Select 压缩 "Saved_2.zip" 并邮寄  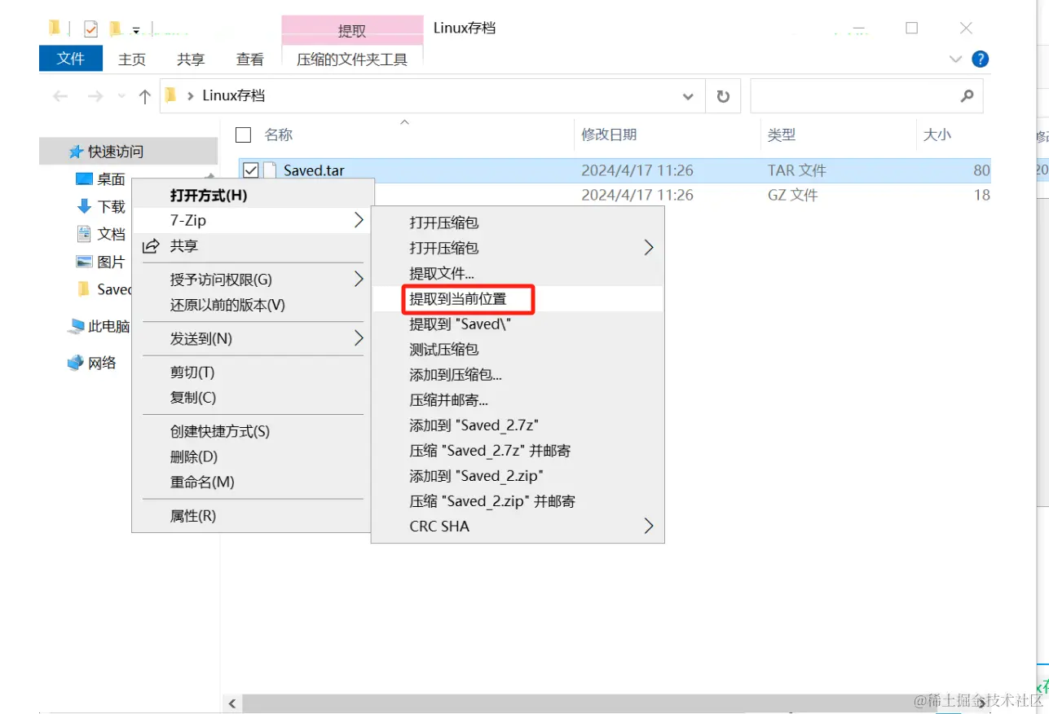coord(492,501)
